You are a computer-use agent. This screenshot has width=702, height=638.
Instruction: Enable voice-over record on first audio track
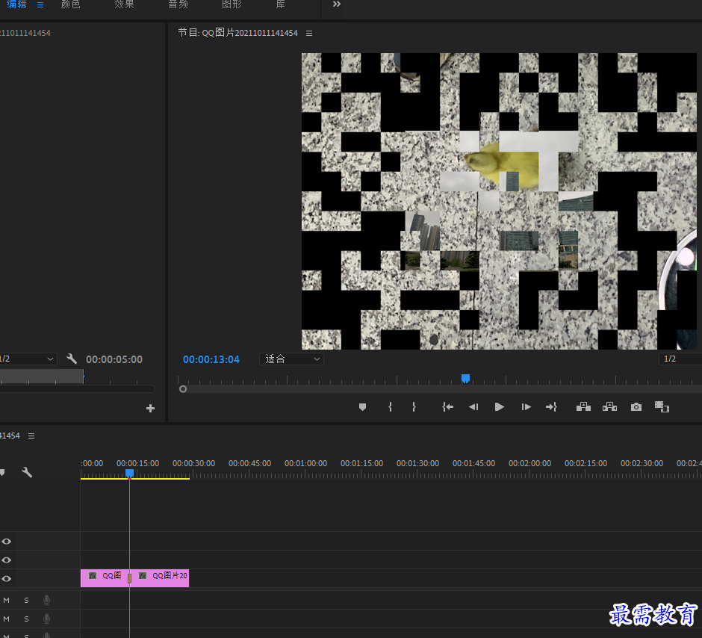pos(46,600)
